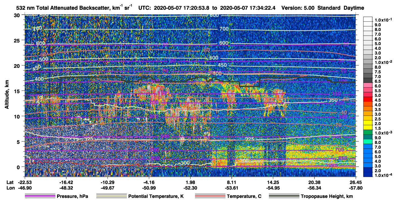Click the longitude value '-57.80'
This screenshot has width=395, height=203.
(356, 188)
